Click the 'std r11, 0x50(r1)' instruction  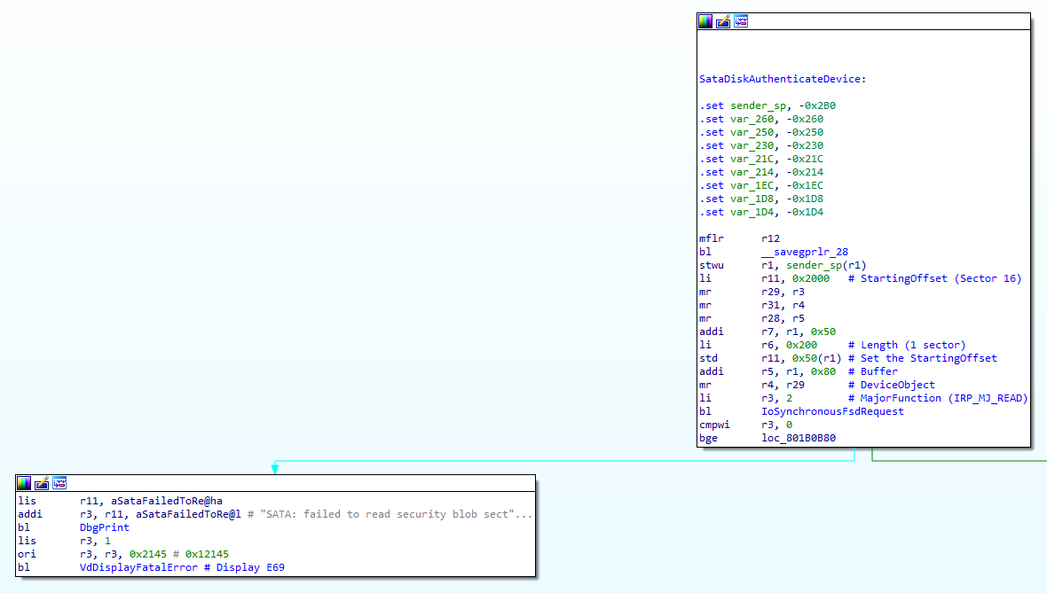click(770, 358)
